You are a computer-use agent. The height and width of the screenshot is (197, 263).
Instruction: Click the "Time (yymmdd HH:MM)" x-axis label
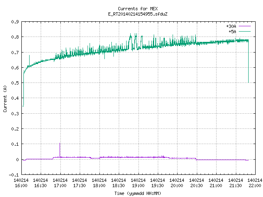tap(138, 193)
